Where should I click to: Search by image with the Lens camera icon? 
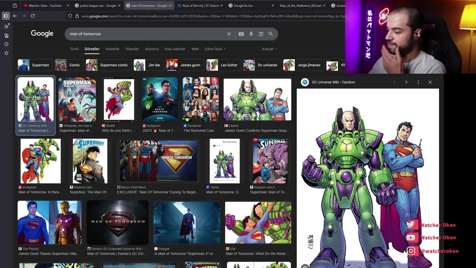[261, 34]
